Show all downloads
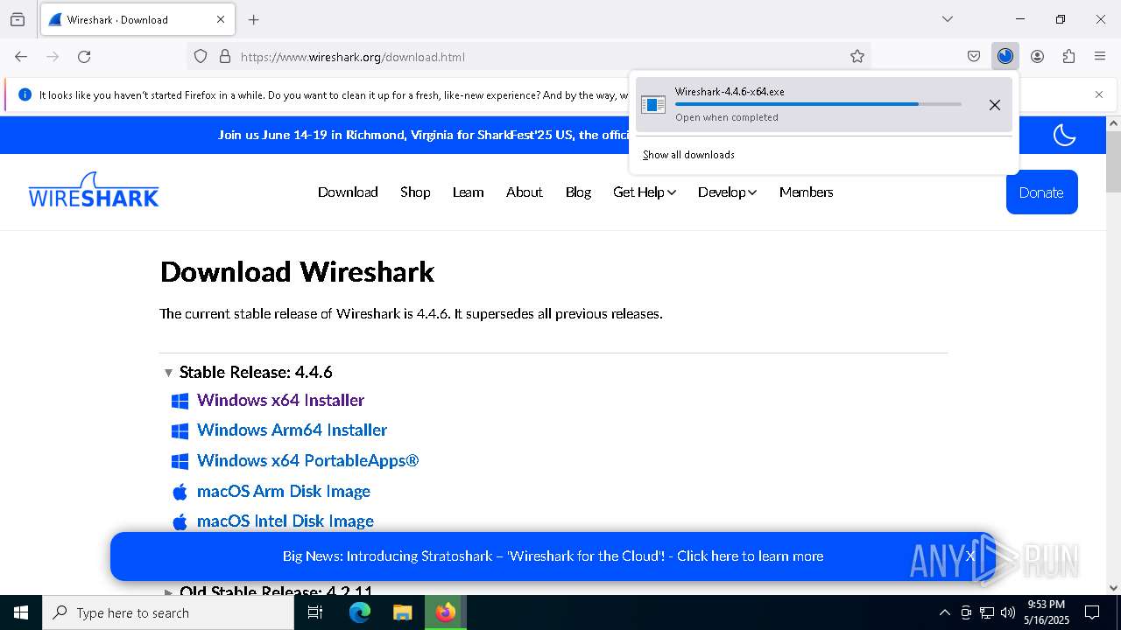The width and height of the screenshot is (1121, 630). [x=688, y=155]
